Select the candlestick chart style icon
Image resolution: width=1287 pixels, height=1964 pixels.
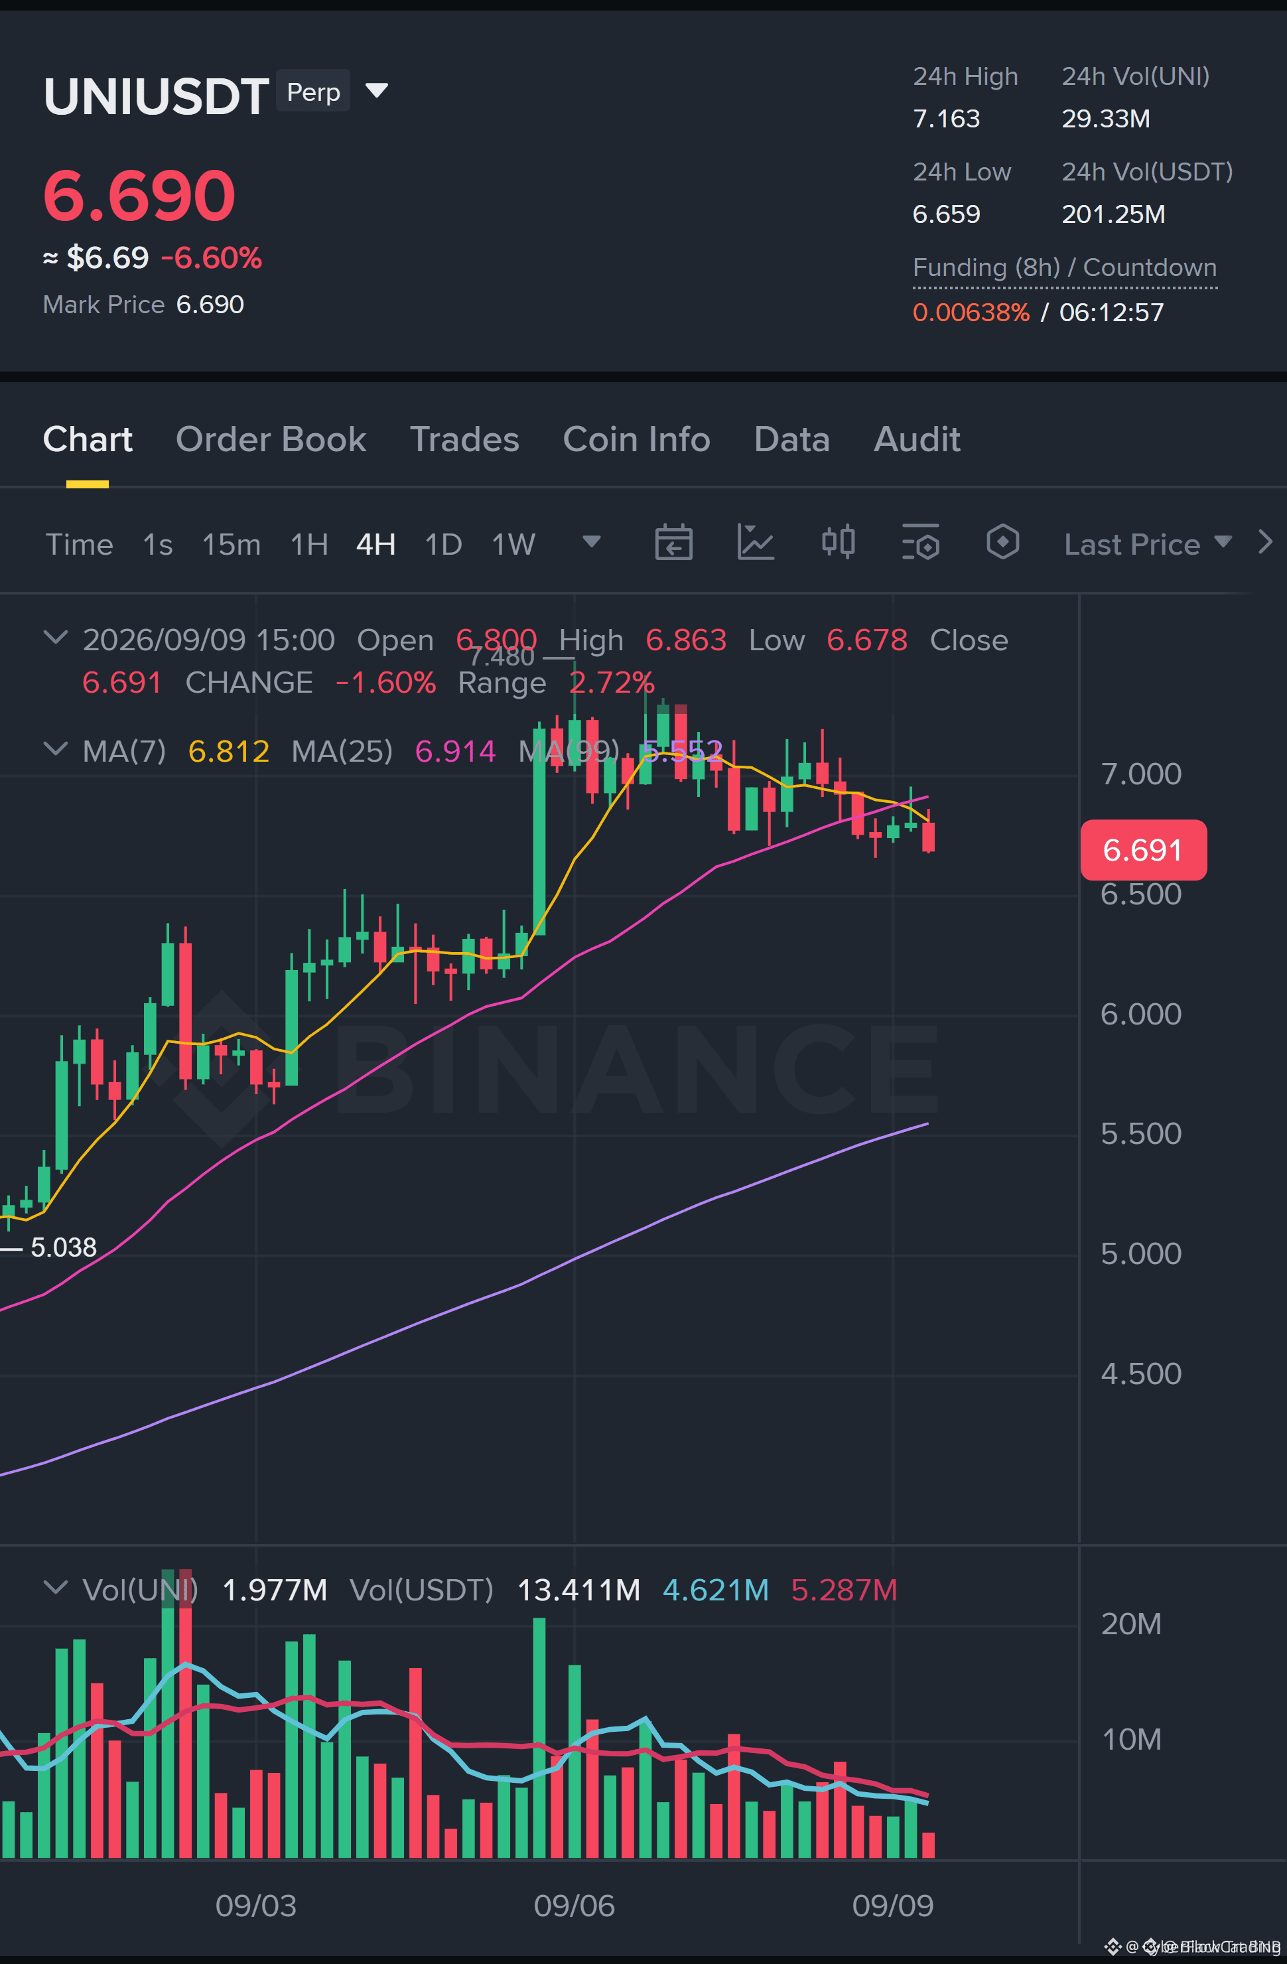tap(838, 542)
